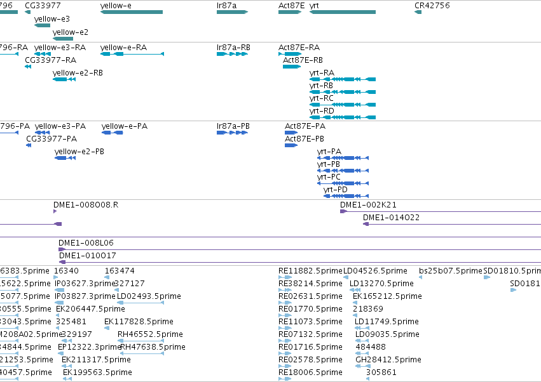The image size is (541, 382).
Task: Select the Act87E-PA protein label
Action: pyautogui.click(x=305, y=126)
